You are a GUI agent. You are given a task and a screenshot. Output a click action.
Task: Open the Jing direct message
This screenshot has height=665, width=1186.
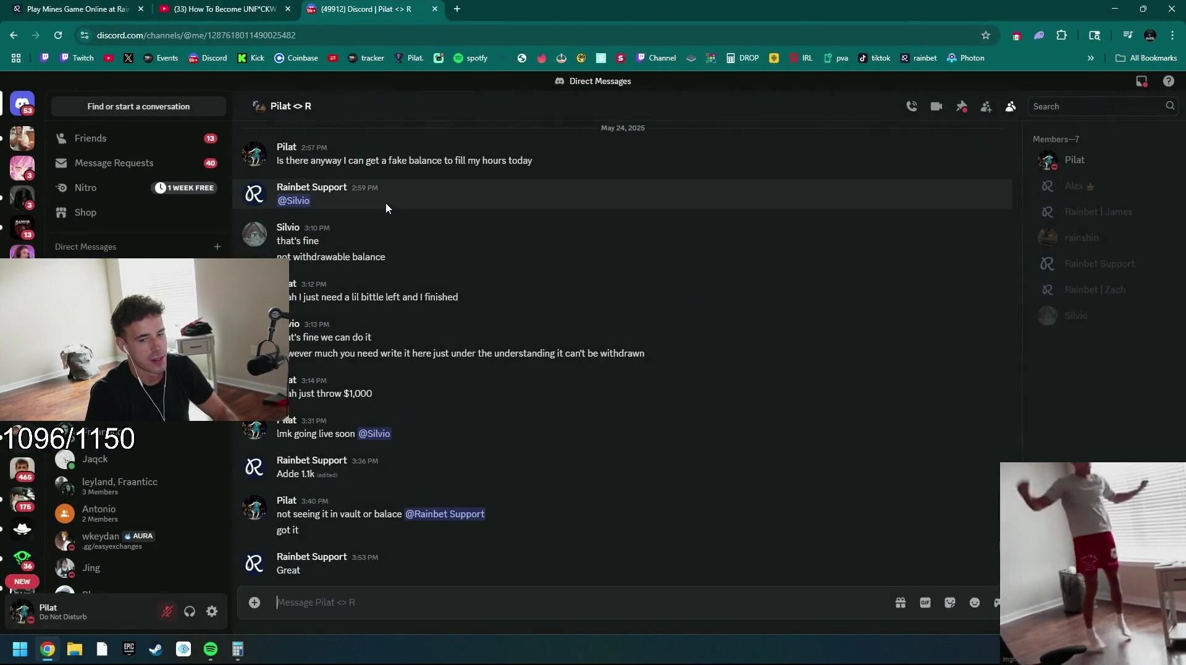click(137, 568)
